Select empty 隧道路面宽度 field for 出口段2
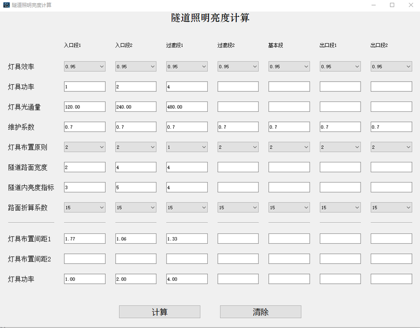Image resolution: width=420 pixels, height=328 pixels. click(391, 167)
